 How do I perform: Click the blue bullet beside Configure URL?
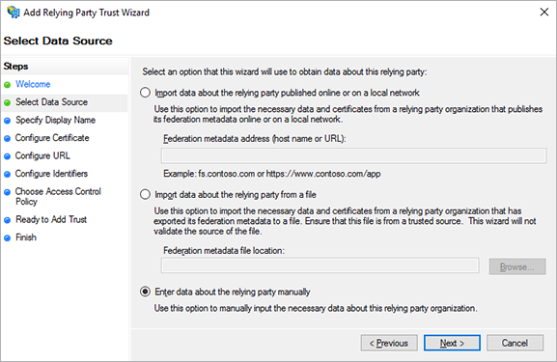click(x=7, y=156)
